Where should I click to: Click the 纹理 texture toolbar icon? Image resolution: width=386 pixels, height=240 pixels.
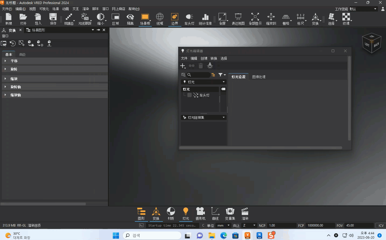[x=346, y=19]
